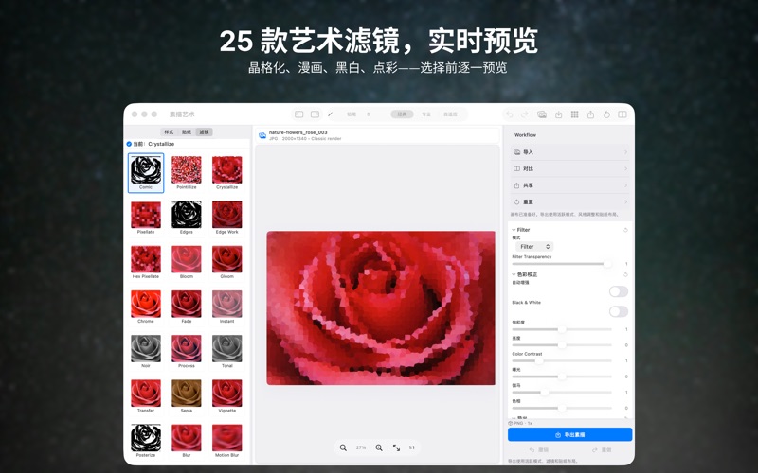Select the Noir filter thumbnail
Screen dimensions: 758x473
point(146,351)
